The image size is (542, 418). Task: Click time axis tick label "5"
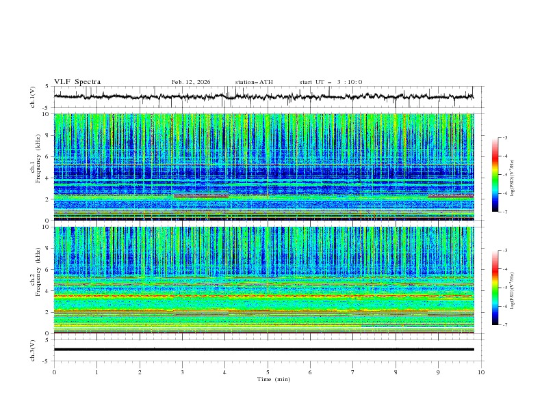[268, 372]
